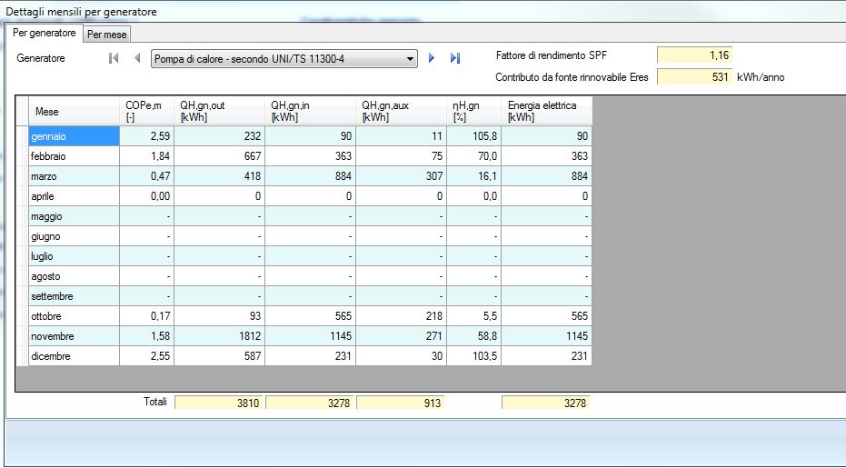The height and width of the screenshot is (468, 846).
Task: Jump to last generator arrow
Action: click(455, 58)
